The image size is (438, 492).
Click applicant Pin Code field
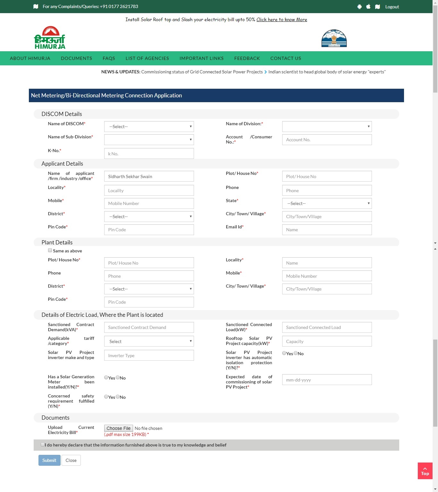(x=149, y=230)
